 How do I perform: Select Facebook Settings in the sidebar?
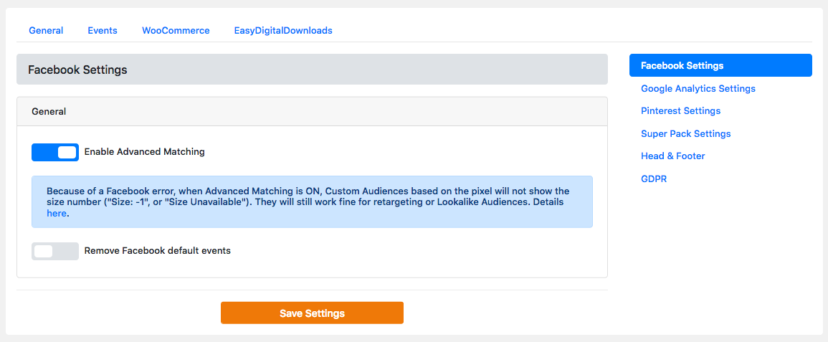[720, 65]
